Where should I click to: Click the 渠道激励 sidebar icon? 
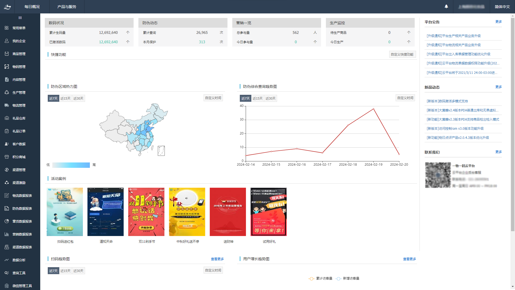(7, 183)
